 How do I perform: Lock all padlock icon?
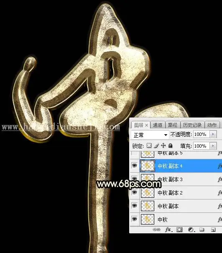pyautogui.click(x=170, y=146)
